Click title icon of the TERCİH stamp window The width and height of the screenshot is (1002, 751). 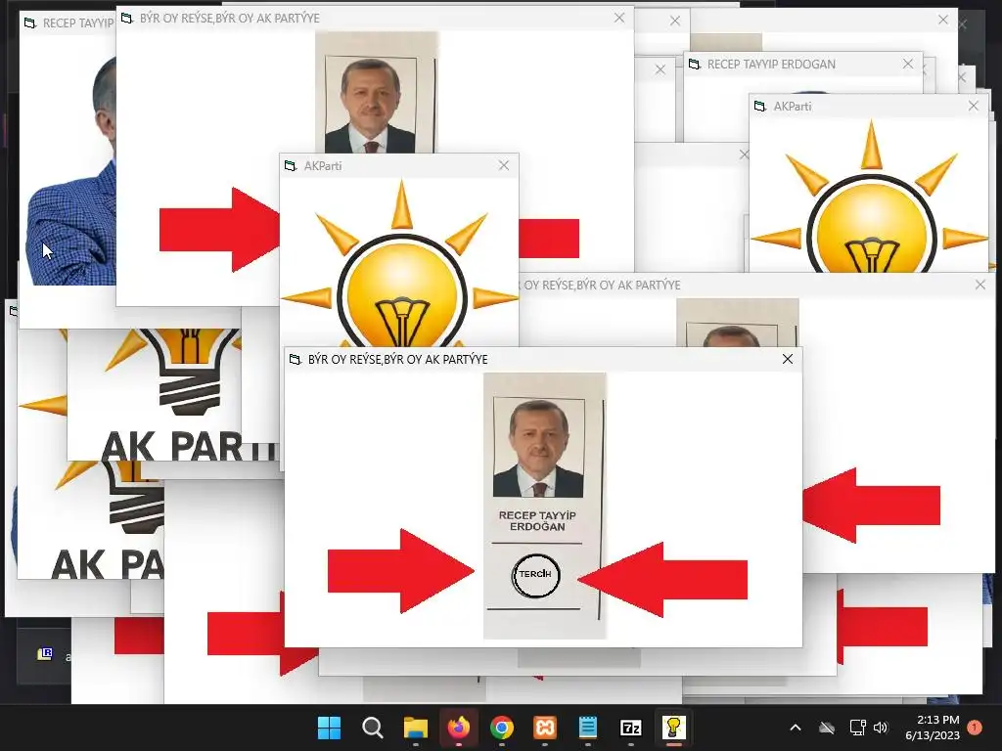pyautogui.click(x=296, y=360)
